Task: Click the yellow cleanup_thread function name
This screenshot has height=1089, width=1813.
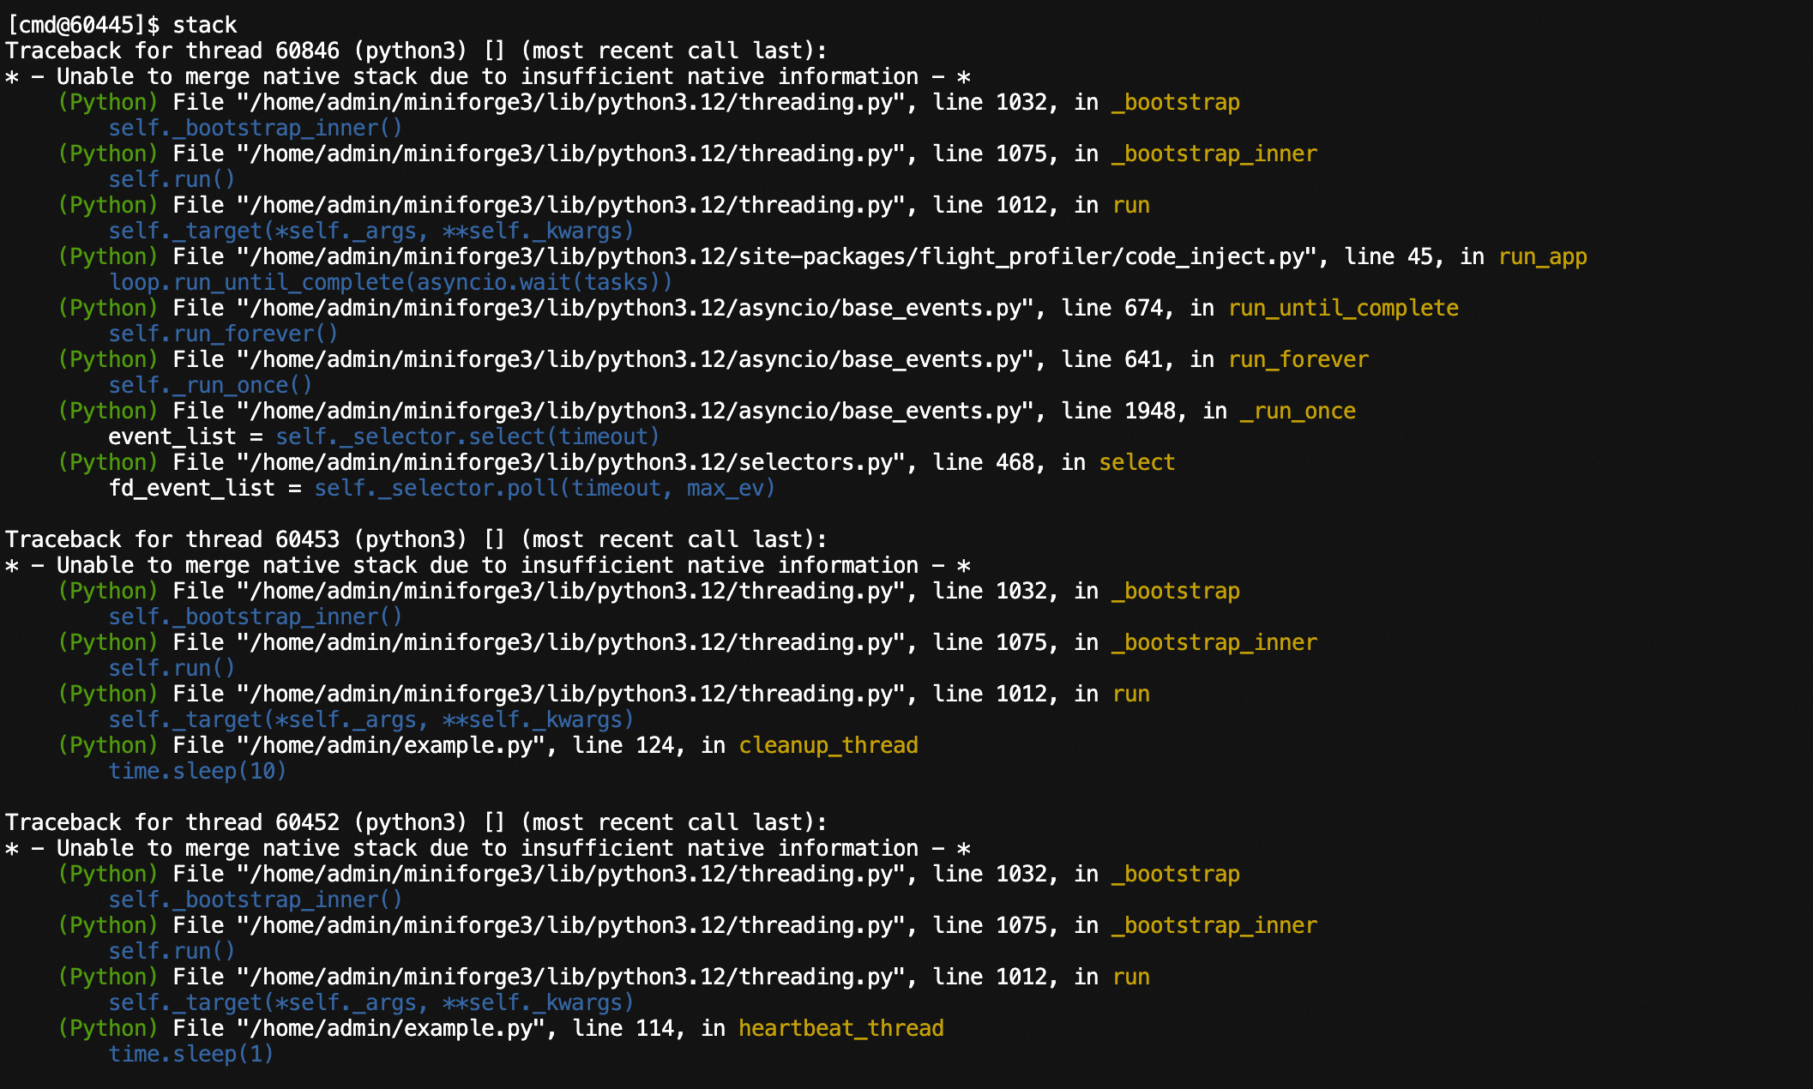Action: 828,745
